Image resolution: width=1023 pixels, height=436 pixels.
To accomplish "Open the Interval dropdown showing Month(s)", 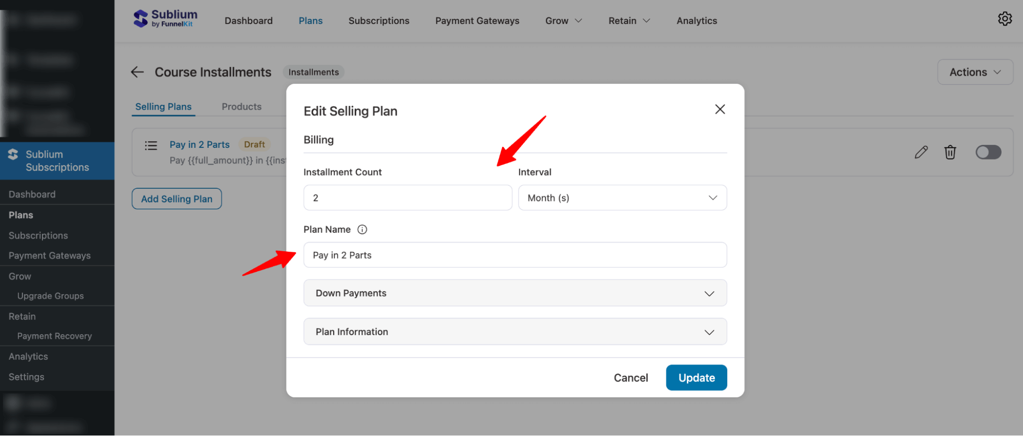I will (622, 198).
